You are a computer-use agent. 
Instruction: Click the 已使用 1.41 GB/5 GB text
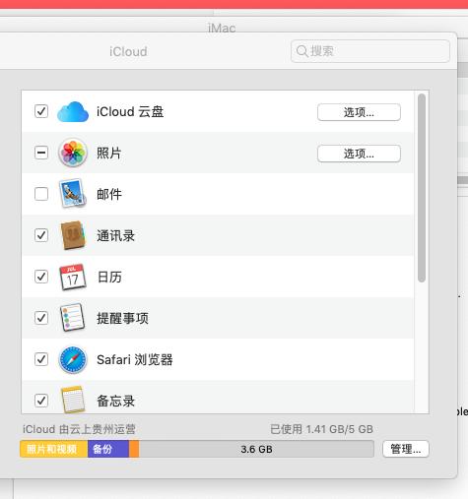[x=321, y=429]
